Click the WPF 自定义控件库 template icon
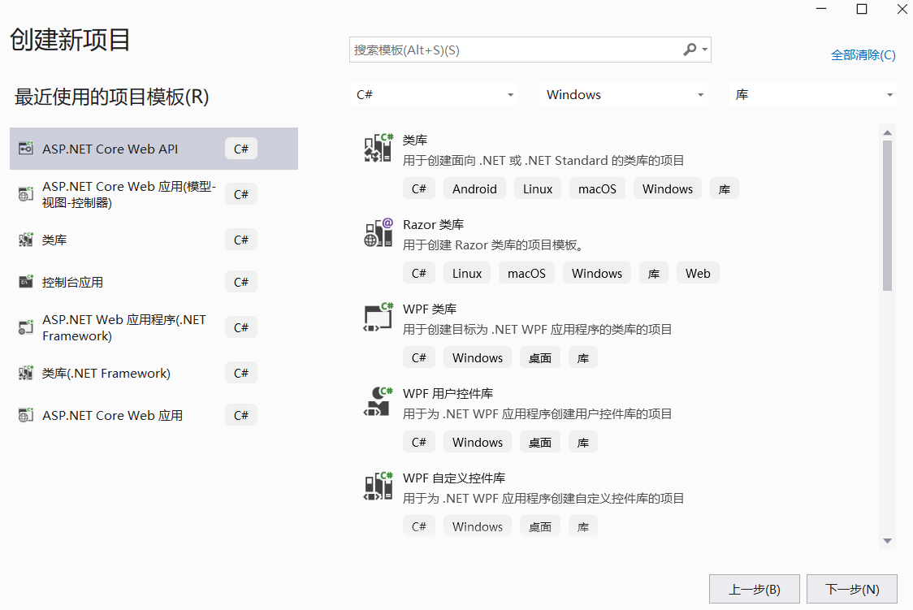 [x=379, y=486]
